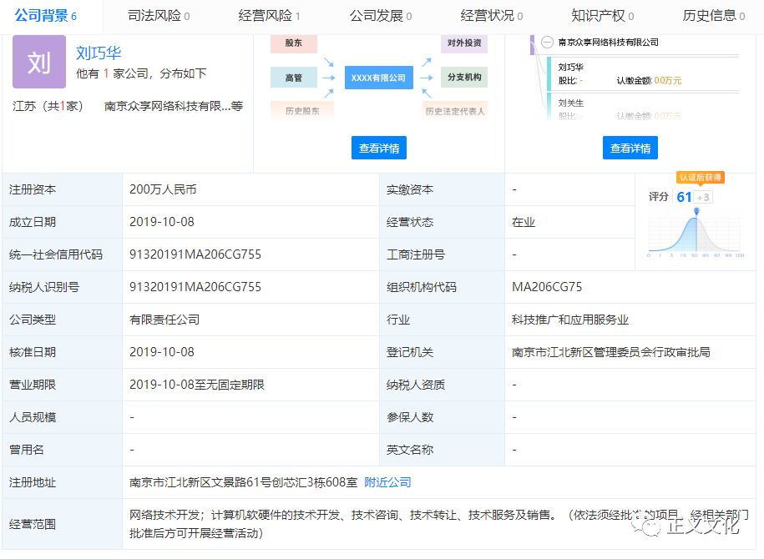
Task: Click the 200万人民币 registered capital value
Action: click(x=163, y=189)
